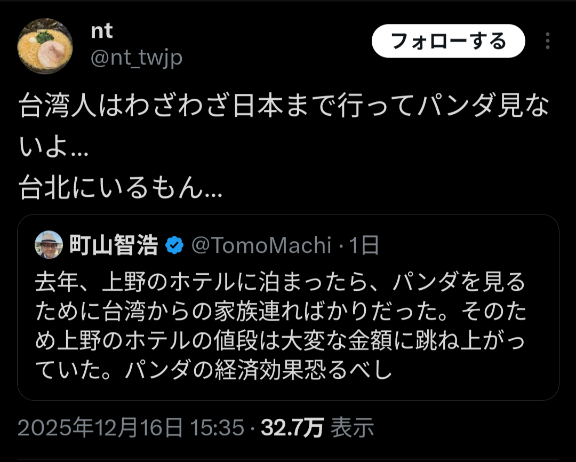Visit the @nt_twjp handle

[137, 58]
